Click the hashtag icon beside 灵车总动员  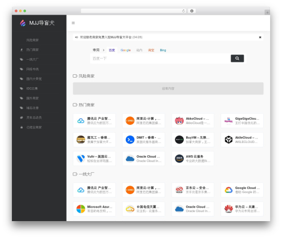[21, 118]
